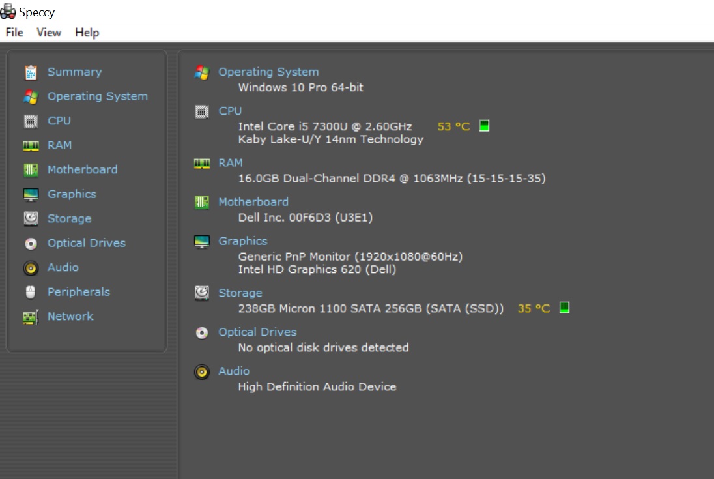Open the Motherboard heading in summary panel
714x479 pixels.
tap(253, 202)
